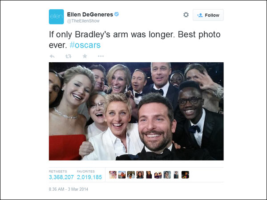Open the gear settings dropdown

point(186,15)
